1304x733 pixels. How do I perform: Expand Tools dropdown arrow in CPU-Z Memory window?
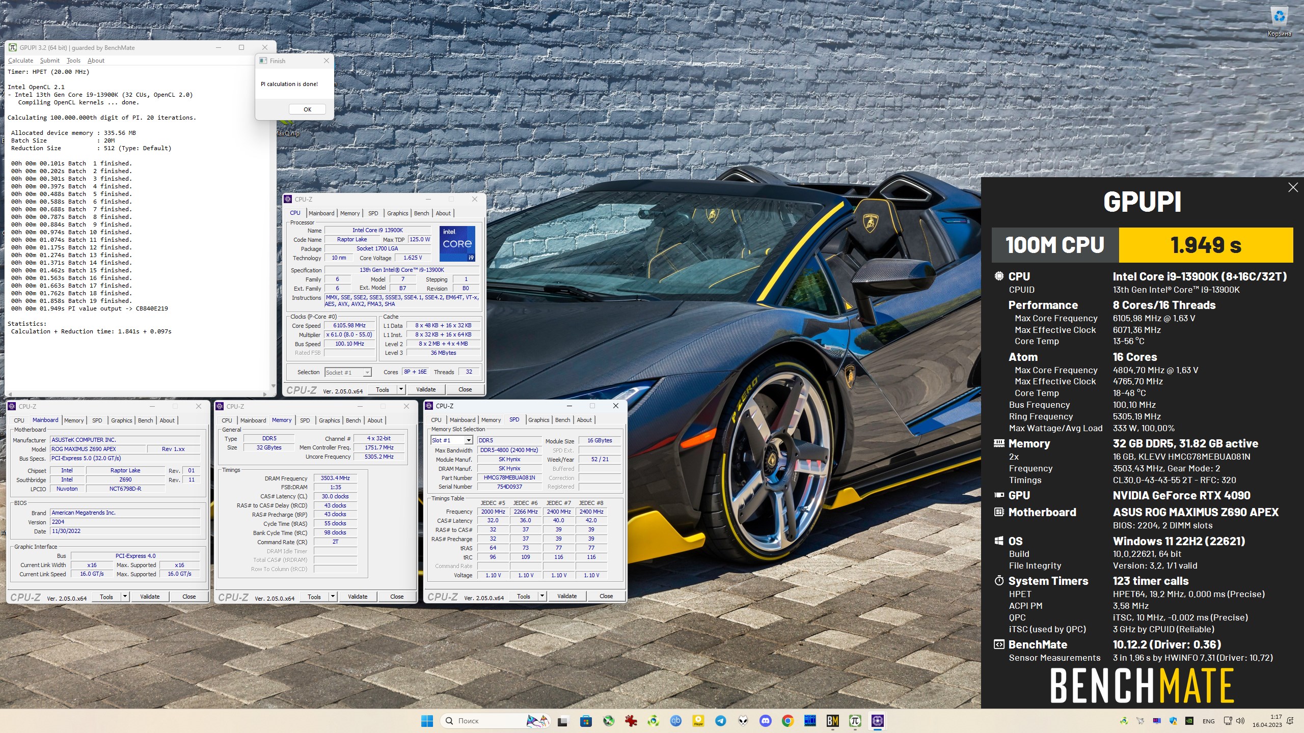(333, 597)
